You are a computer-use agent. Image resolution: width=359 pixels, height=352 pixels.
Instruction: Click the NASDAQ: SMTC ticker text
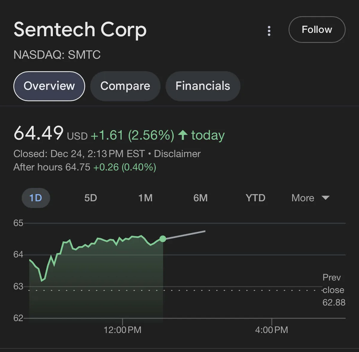[x=57, y=55]
